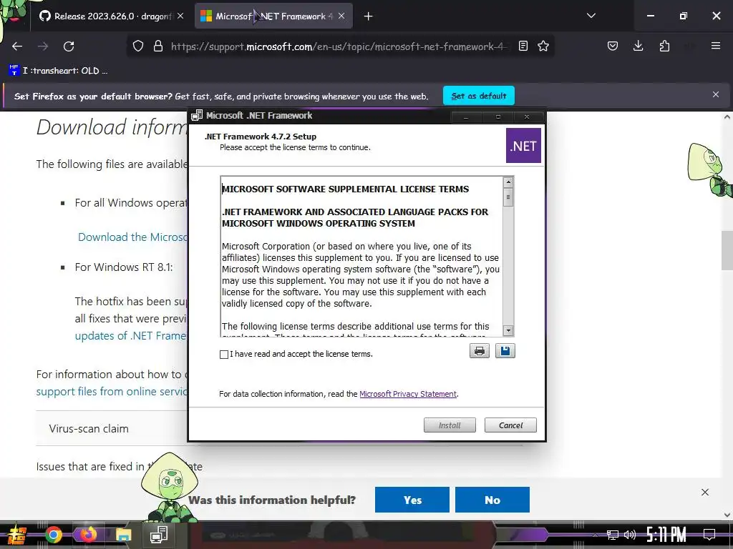Click the greyed Install button

tap(450, 425)
